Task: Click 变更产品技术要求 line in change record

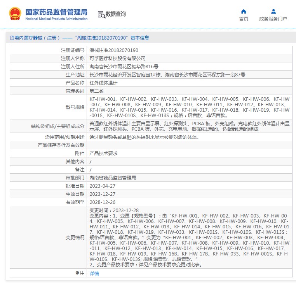Action: pyautogui.click(x=146, y=265)
